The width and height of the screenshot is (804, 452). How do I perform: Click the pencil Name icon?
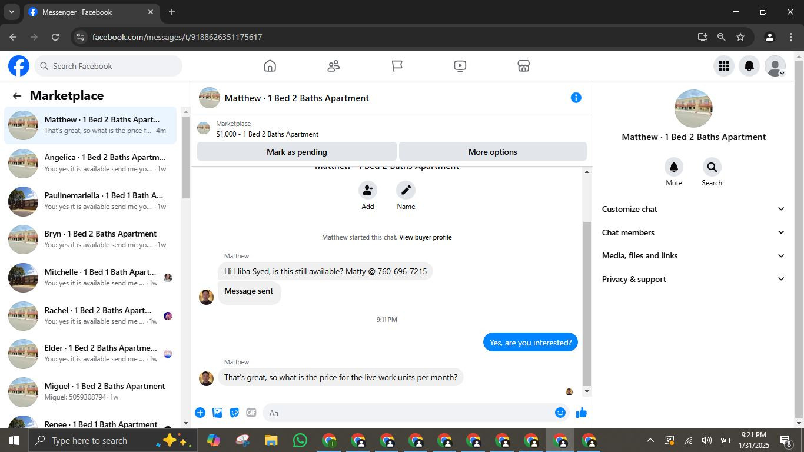click(406, 190)
